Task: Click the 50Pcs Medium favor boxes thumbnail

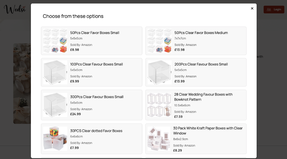Action: [x=159, y=41]
